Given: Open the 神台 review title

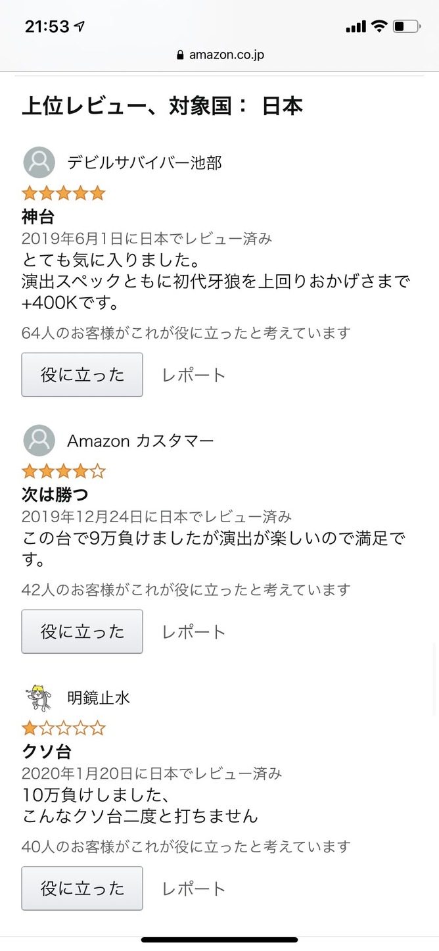Looking at the screenshot, I should tap(38, 217).
